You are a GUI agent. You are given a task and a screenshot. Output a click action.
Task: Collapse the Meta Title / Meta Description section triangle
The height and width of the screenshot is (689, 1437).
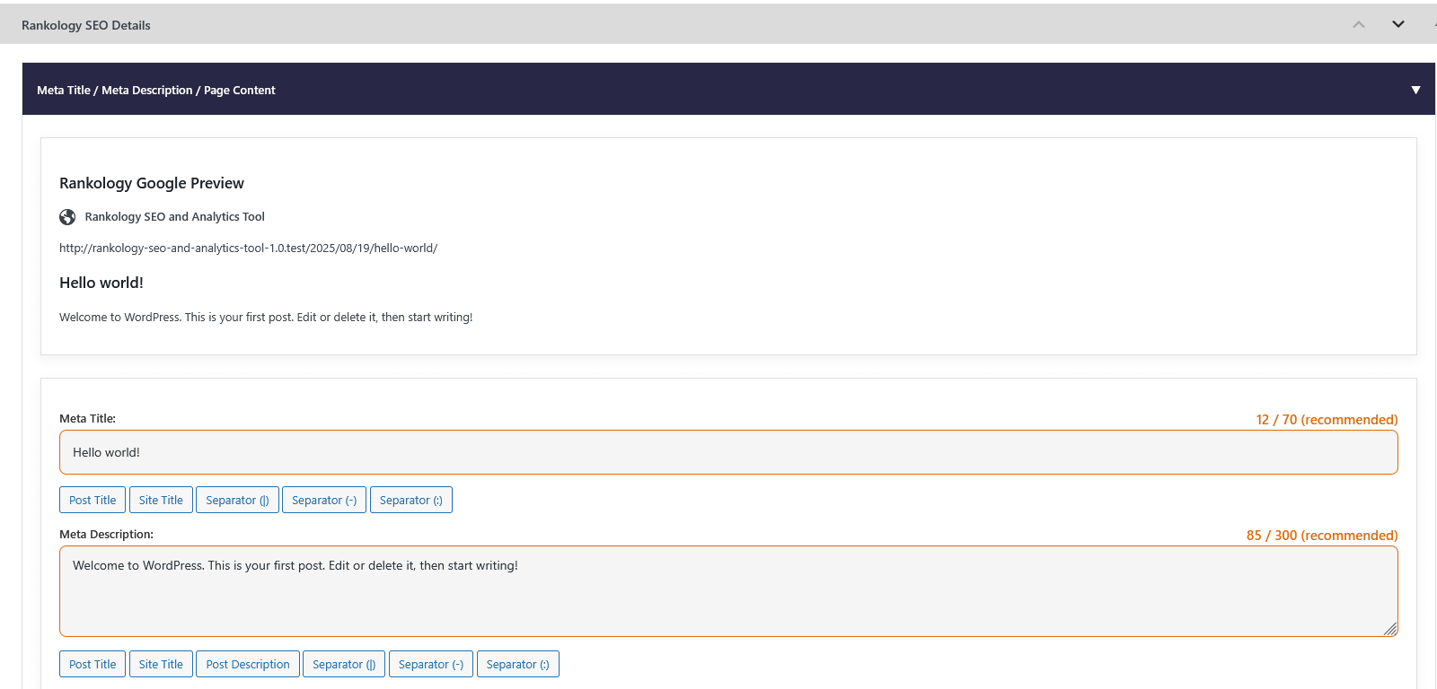[1415, 90]
